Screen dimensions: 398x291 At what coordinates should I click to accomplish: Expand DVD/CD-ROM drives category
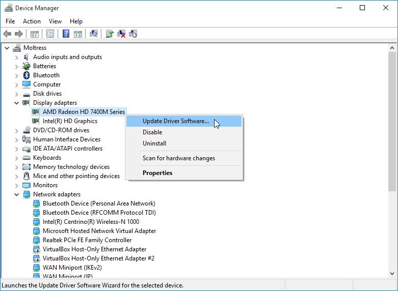coord(17,131)
